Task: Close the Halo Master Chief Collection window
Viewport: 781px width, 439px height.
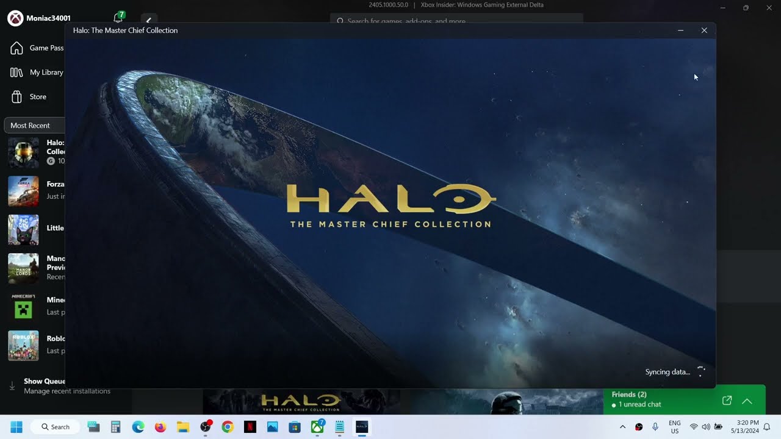Action: click(704, 30)
